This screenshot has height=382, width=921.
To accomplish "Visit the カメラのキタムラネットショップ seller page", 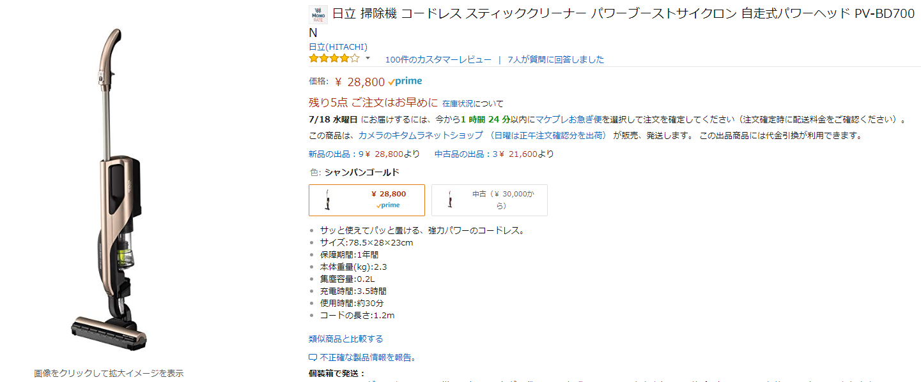I will pos(420,135).
